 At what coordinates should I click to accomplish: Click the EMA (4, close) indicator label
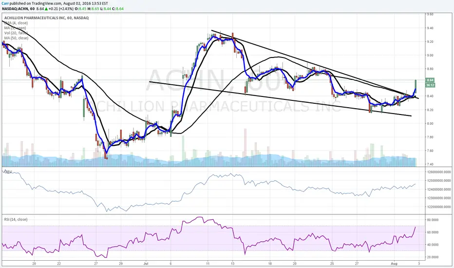pyautogui.click(x=16, y=23)
